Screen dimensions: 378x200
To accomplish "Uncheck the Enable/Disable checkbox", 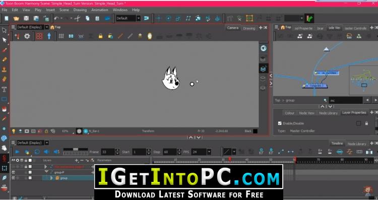I will [x=280, y=123].
